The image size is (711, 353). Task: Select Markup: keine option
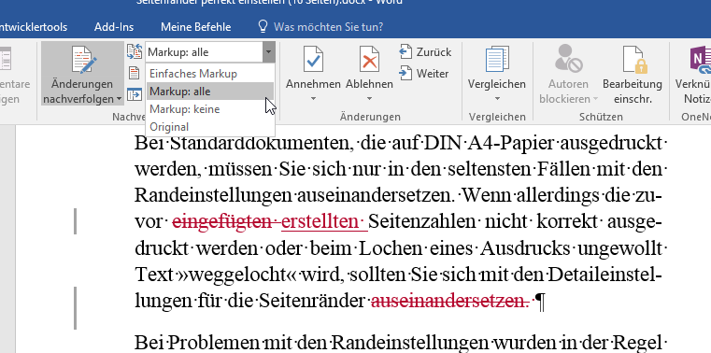click(210, 109)
